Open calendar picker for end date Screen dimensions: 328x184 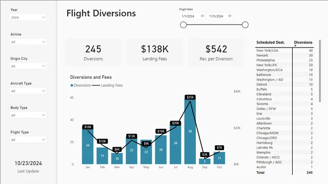pyautogui.click(x=230, y=16)
